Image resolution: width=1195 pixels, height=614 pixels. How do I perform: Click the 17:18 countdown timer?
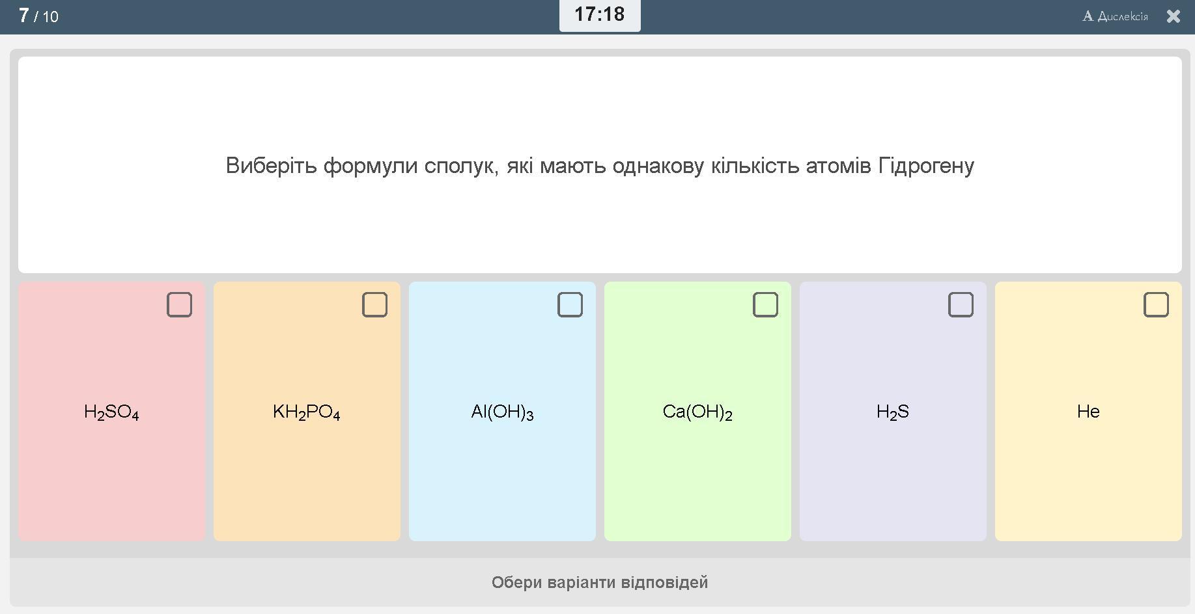[599, 14]
